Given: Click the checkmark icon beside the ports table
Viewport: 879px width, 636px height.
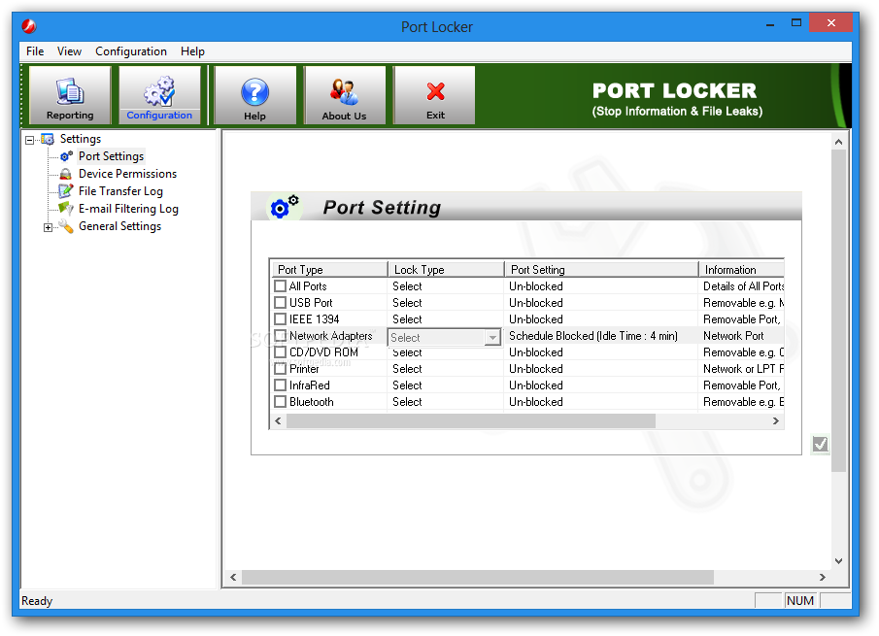Looking at the screenshot, I should coord(820,444).
